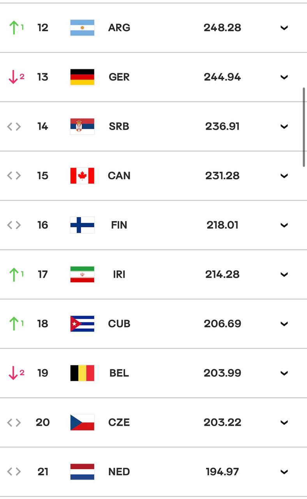Expand the NED row chevron
This screenshot has width=307, height=499.
click(284, 472)
